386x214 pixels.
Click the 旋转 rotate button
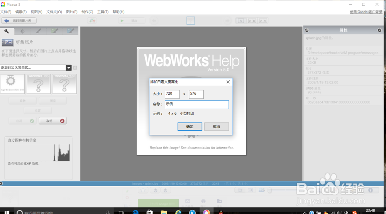(23, 101)
